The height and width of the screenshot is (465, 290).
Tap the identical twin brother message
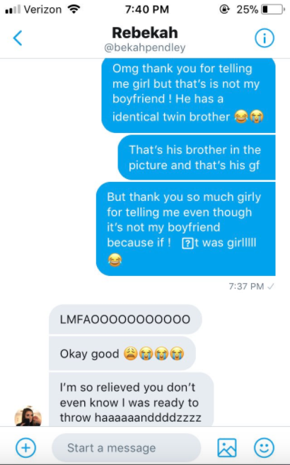click(188, 94)
